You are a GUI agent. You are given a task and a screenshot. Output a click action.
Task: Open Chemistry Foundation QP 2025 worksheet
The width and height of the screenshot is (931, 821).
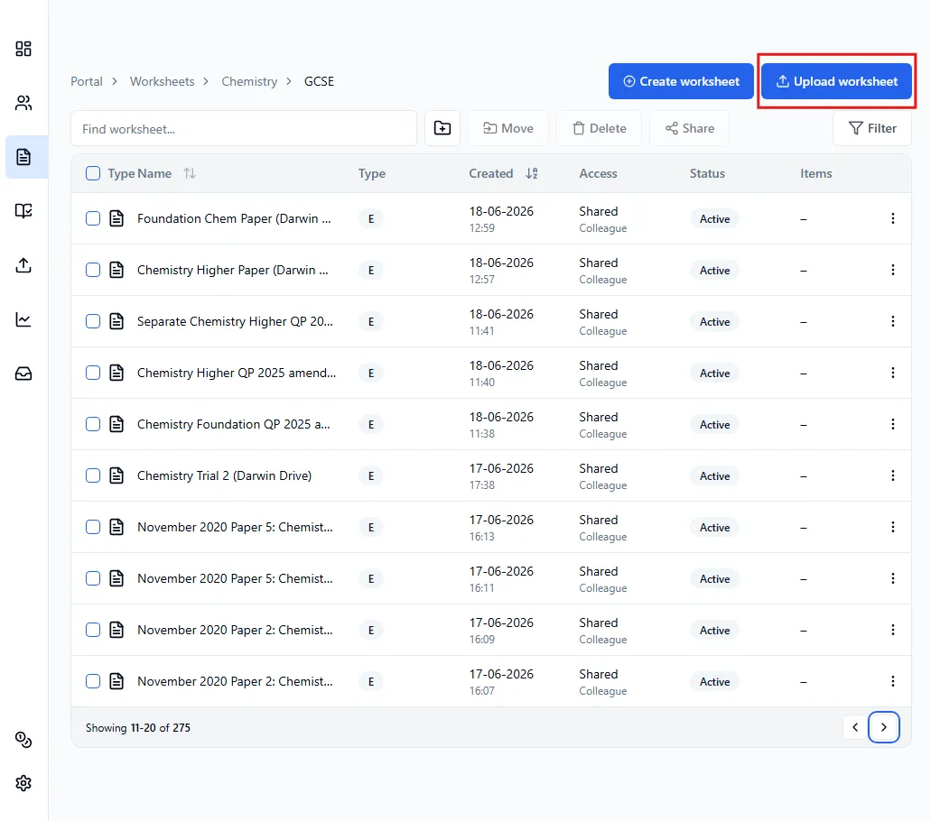click(x=233, y=424)
